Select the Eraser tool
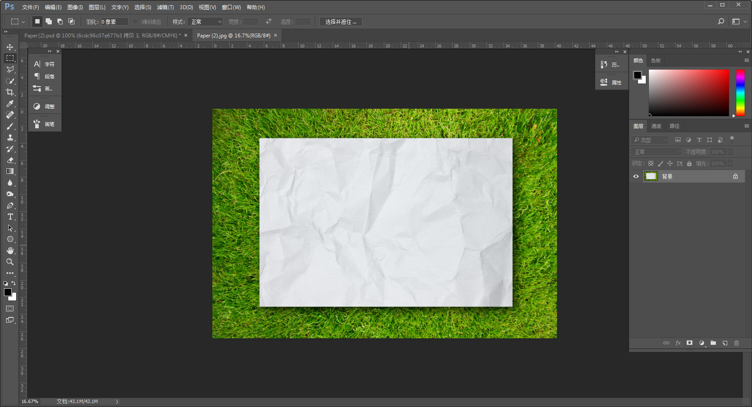The image size is (752, 407). [10, 160]
